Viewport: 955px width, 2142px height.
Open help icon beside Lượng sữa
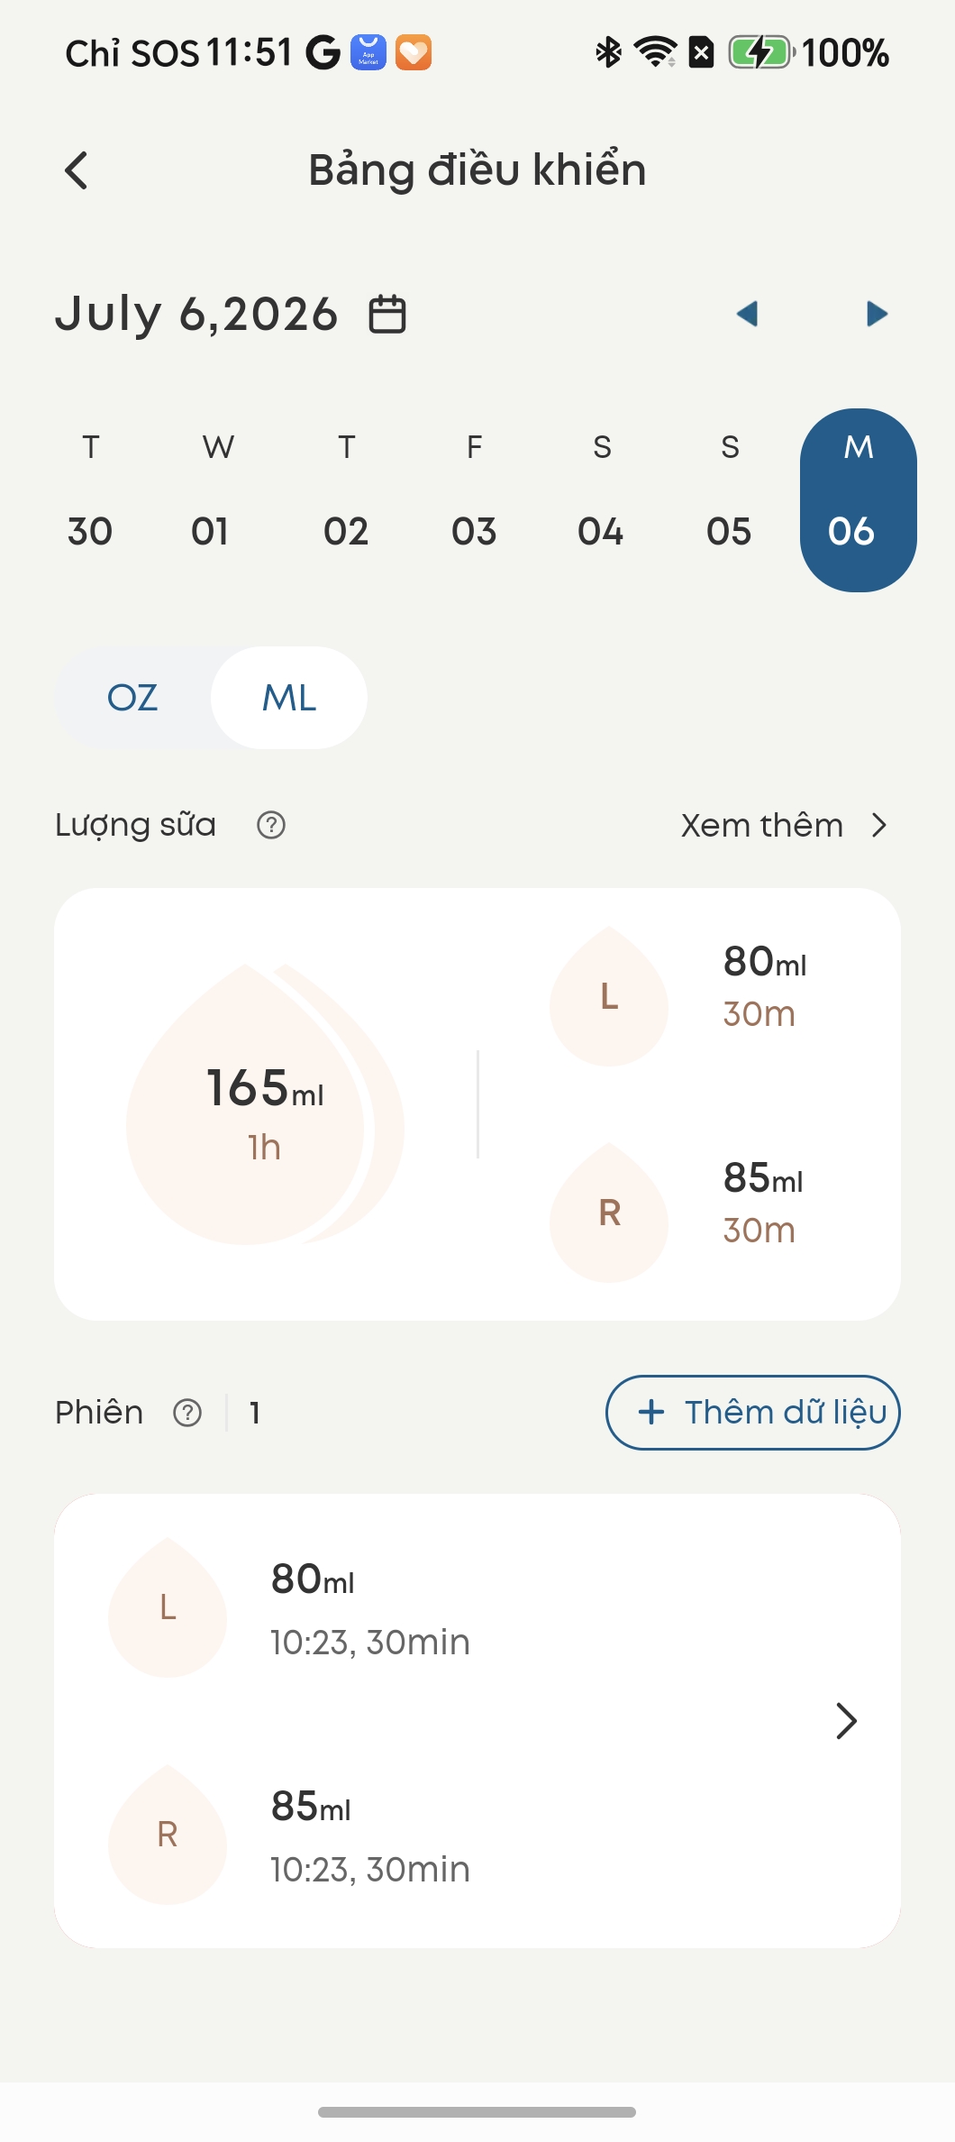coord(271,825)
